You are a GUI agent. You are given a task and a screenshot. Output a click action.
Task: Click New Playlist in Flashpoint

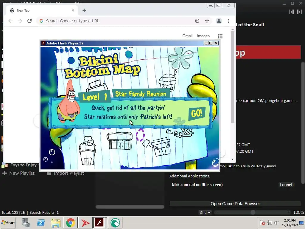(19, 173)
